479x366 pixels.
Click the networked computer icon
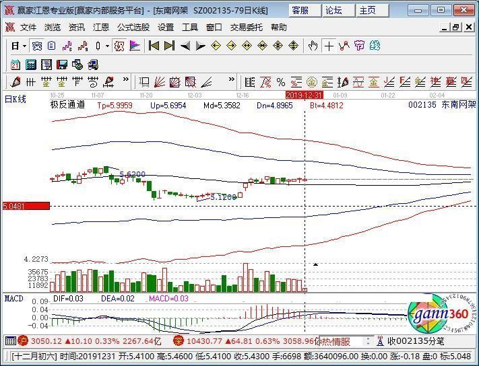[93, 65]
